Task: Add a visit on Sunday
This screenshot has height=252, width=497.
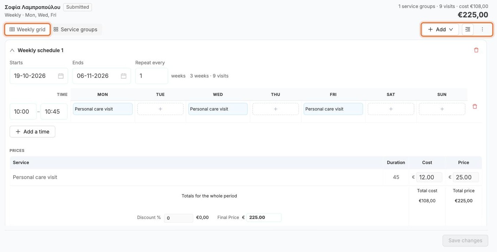Action: (442, 109)
